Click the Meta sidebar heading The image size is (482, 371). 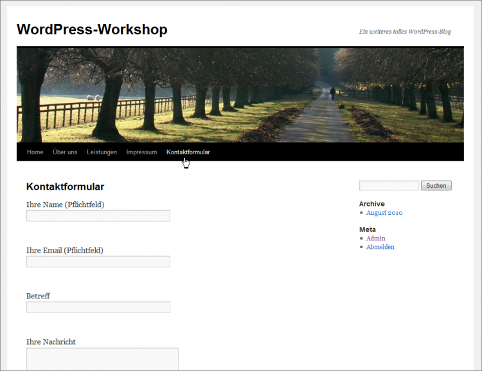(x=367, y=230)
